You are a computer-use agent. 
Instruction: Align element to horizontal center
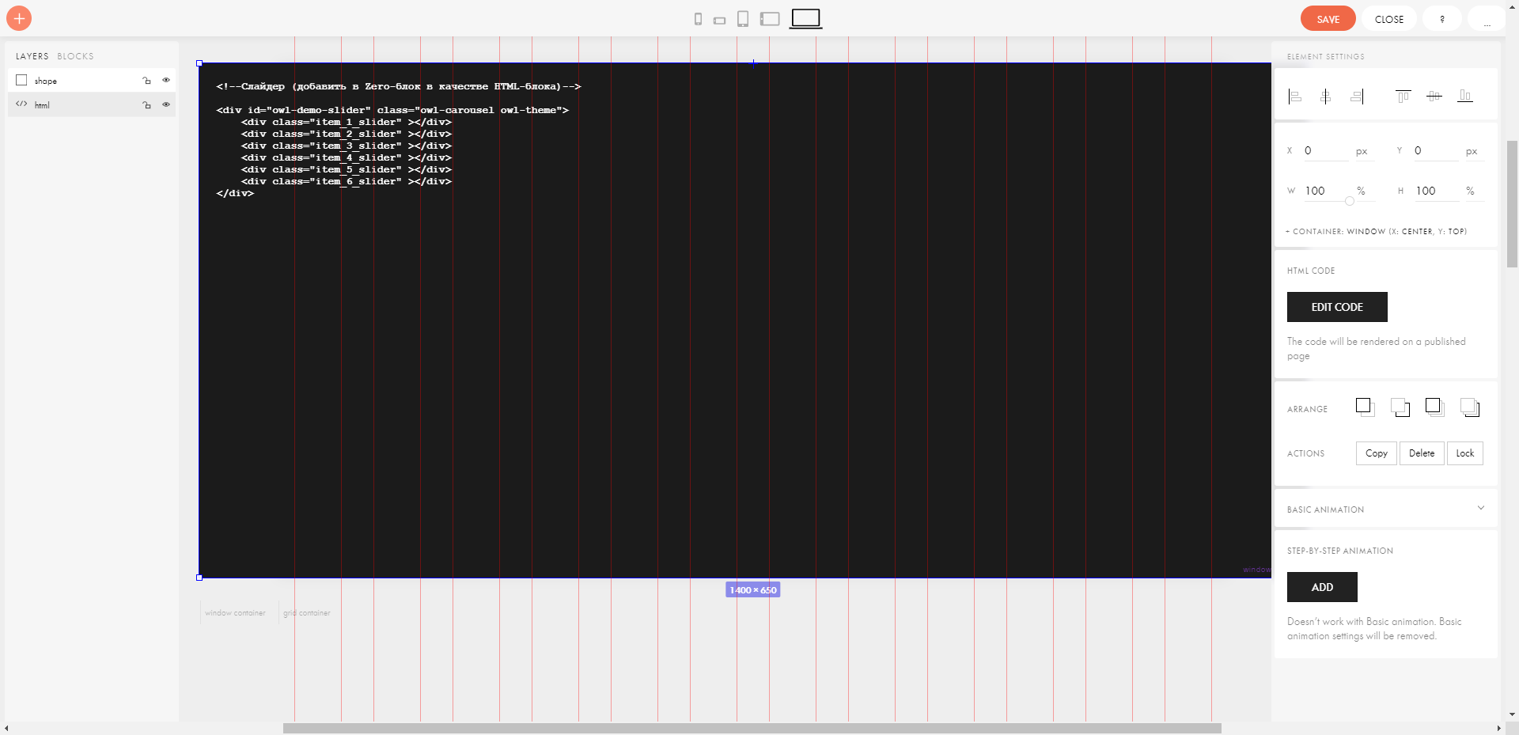1326,97
